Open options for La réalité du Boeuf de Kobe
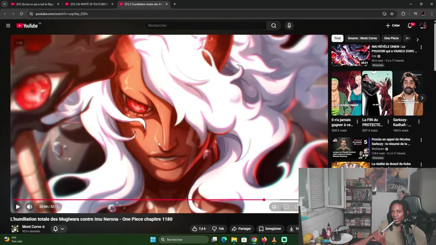Viewport: 436px width, 245px height. coord(421,165)
